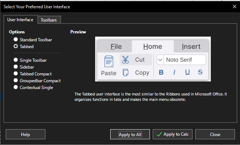Screen dimensions: 240x145
Task: Choose the Single Toolbar option
Action: [x=15, y=60]
